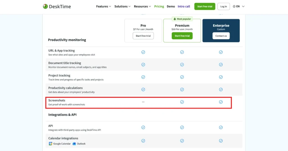The width and height of the screenshot is (288, 151).
Task: Expand the Solutions dropdown menu
Action: (x=123, y=6)
